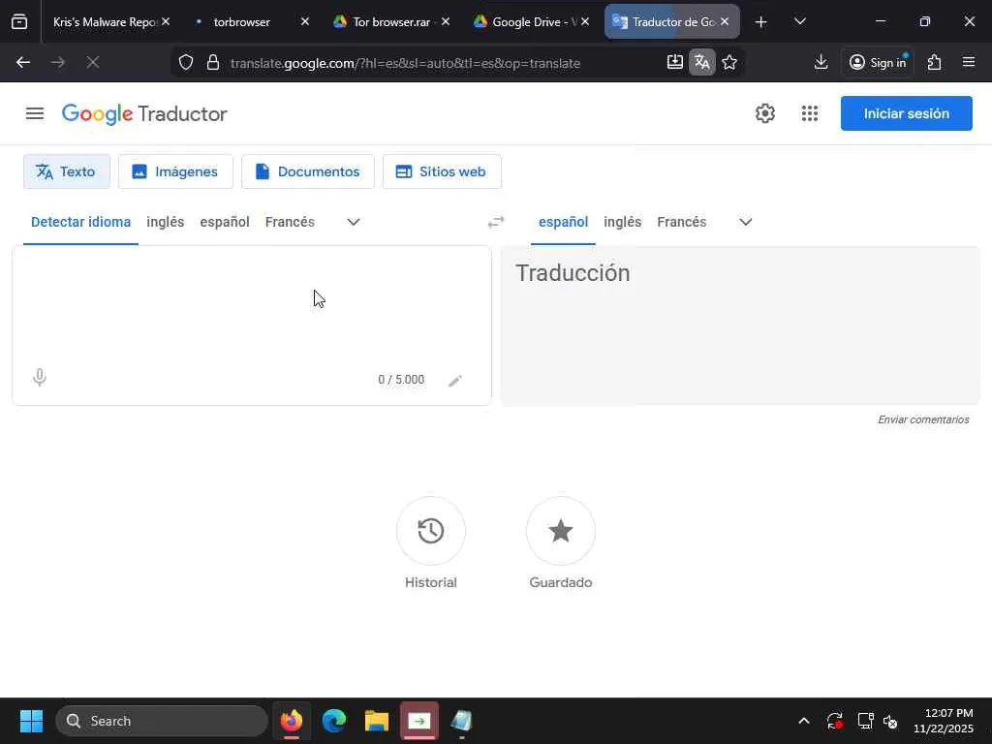
Task: Open the Windows Start menu
Action: (31, 721)
